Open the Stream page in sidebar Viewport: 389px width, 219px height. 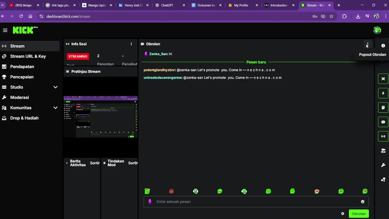point(30,46)
